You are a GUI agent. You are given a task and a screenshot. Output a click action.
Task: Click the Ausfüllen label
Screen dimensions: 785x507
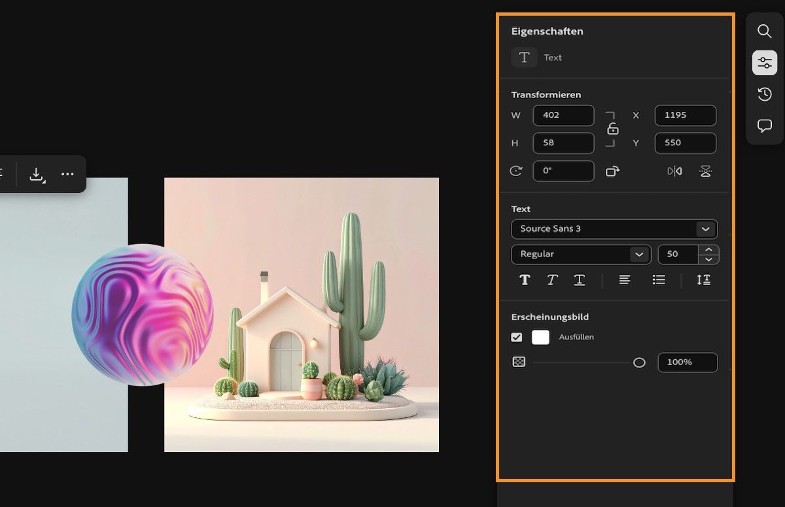click(576, 338)
